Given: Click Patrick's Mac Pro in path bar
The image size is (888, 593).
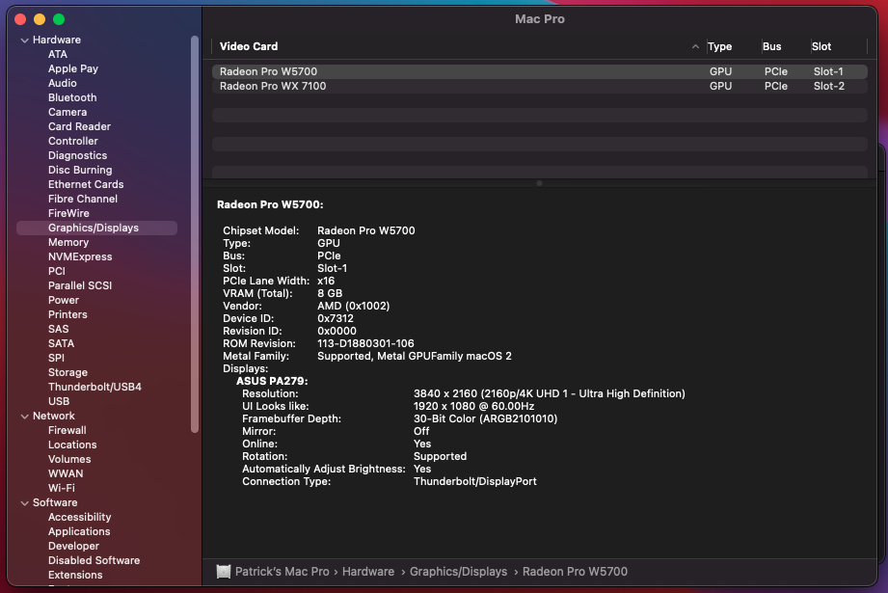Looking at the screenshot, I should [283, 572].
